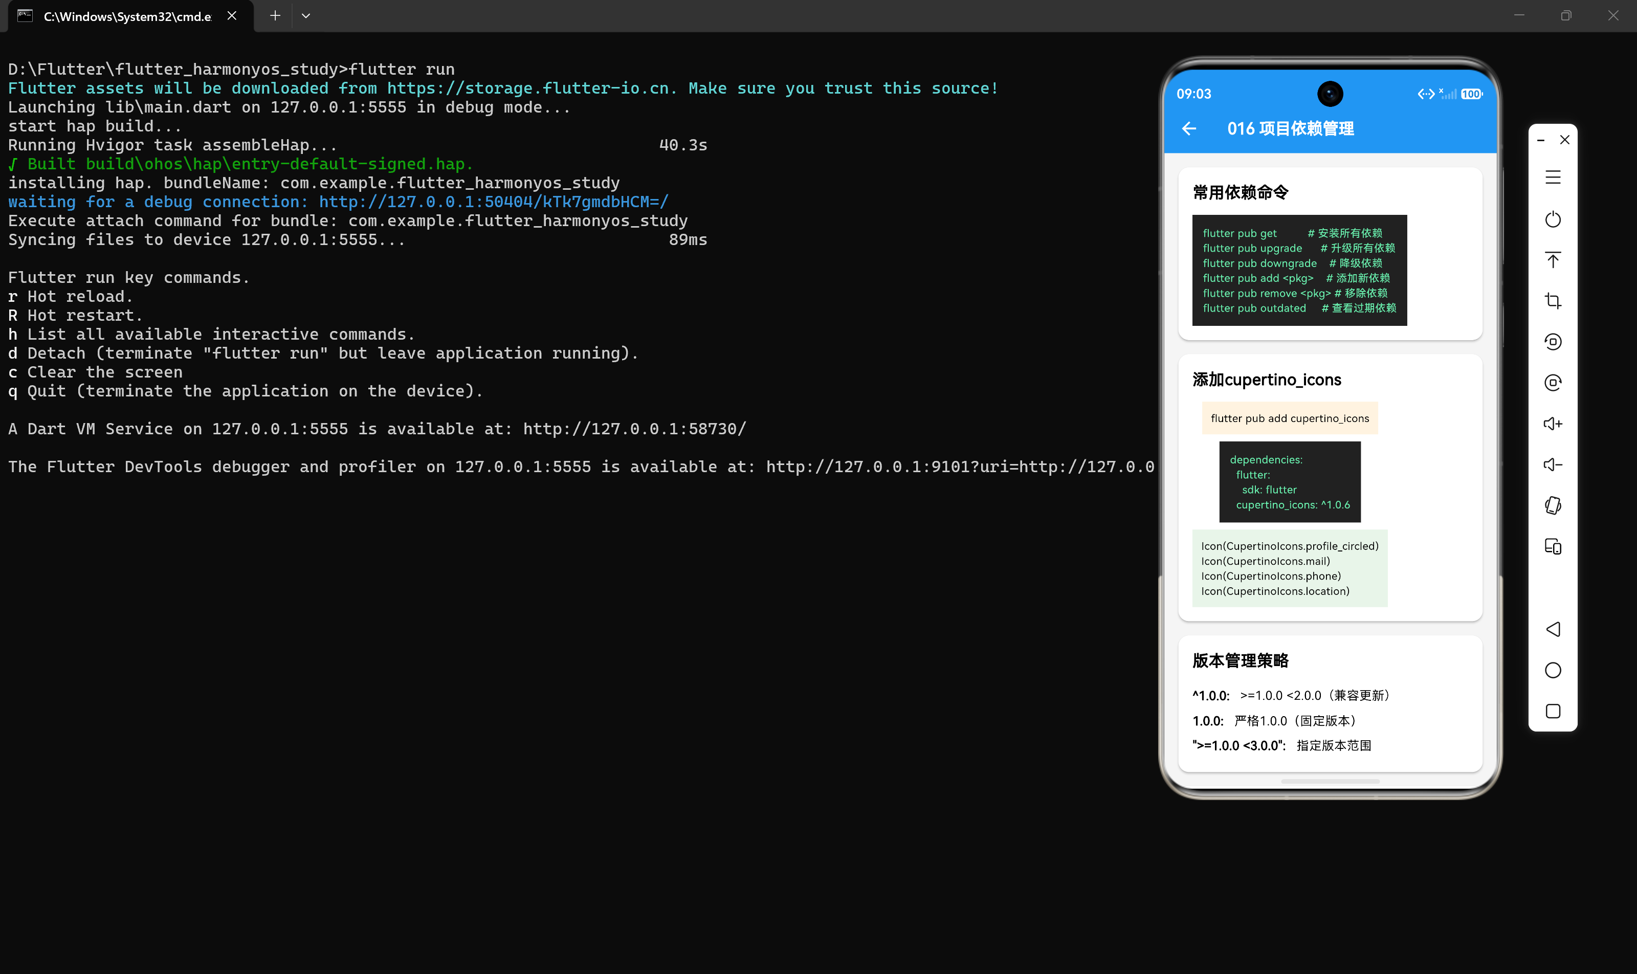
Task: Close the cmd.exe terminal tab
Action: coord(232,16)
